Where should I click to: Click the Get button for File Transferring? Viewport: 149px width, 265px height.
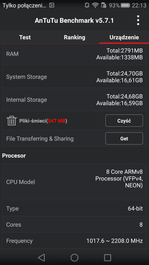(124, 139)
